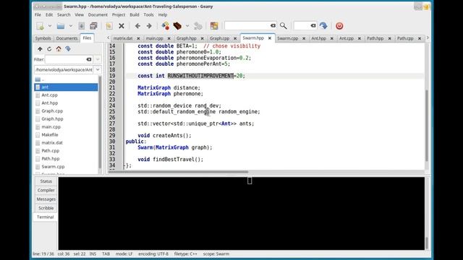This screenshot has width=463, height=260.
Task: Set path from current document icon
Action: click(68, 49)
